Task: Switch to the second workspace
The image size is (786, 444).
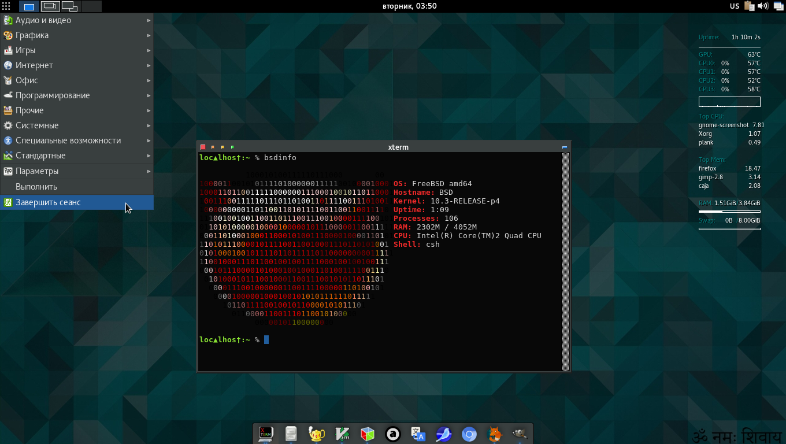Action: coord(50,6)
